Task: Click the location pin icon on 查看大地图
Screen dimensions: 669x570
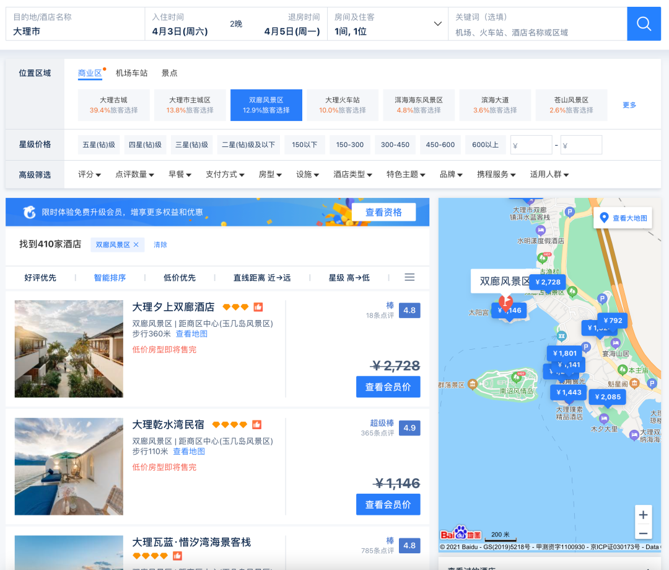Action: 605,218
